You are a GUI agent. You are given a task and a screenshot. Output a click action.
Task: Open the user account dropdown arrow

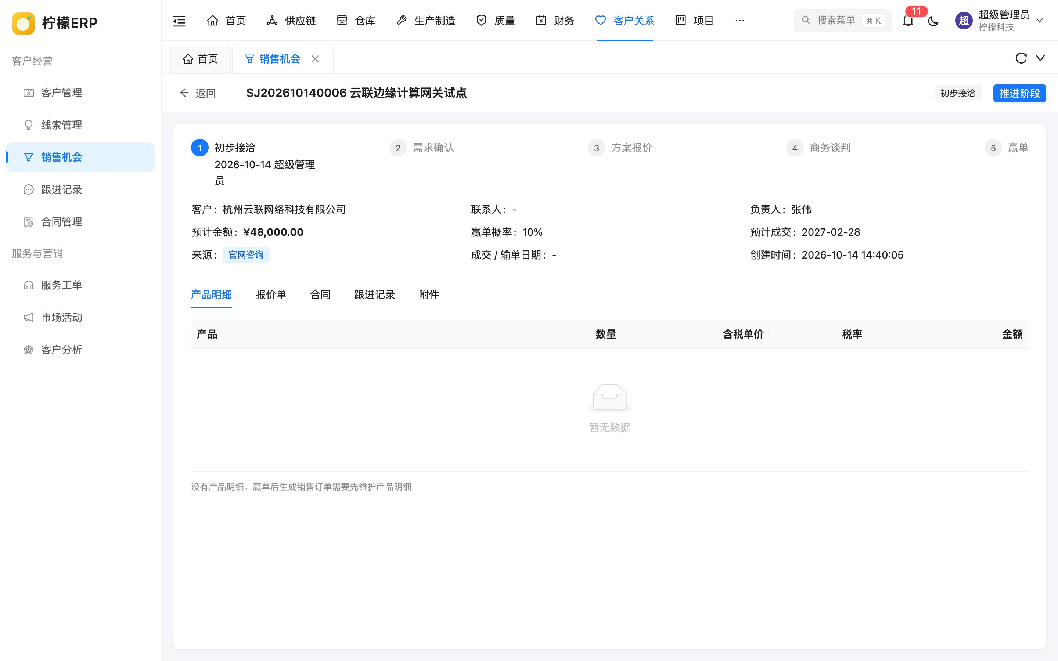point(1040,21)
